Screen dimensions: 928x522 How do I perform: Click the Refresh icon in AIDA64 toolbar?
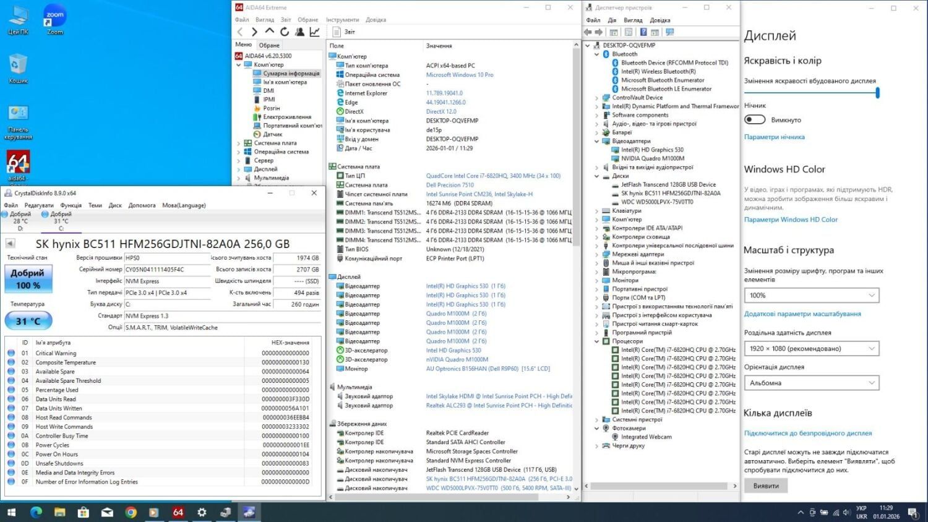tap(285, 32)
